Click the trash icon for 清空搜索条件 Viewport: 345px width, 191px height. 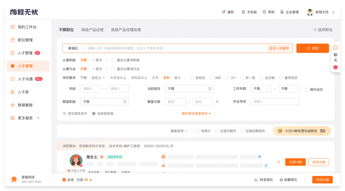click(x=64, y=114)
